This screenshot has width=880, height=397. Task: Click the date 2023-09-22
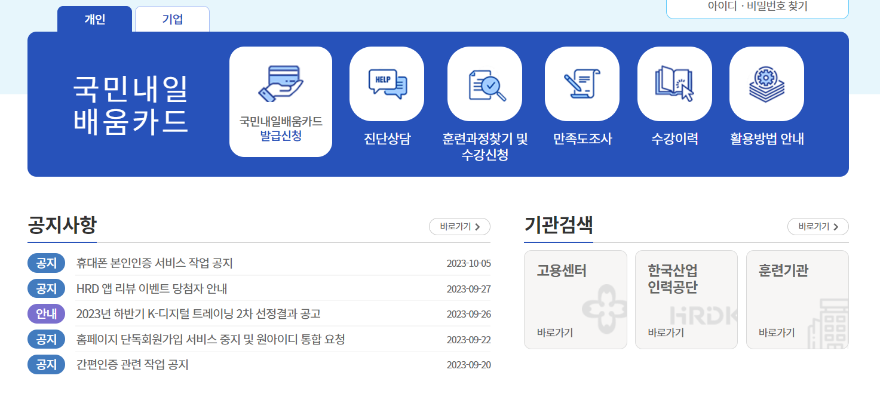pos(469,340)
